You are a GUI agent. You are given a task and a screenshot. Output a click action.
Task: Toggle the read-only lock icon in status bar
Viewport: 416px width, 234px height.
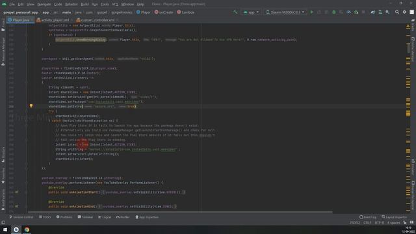404,222
